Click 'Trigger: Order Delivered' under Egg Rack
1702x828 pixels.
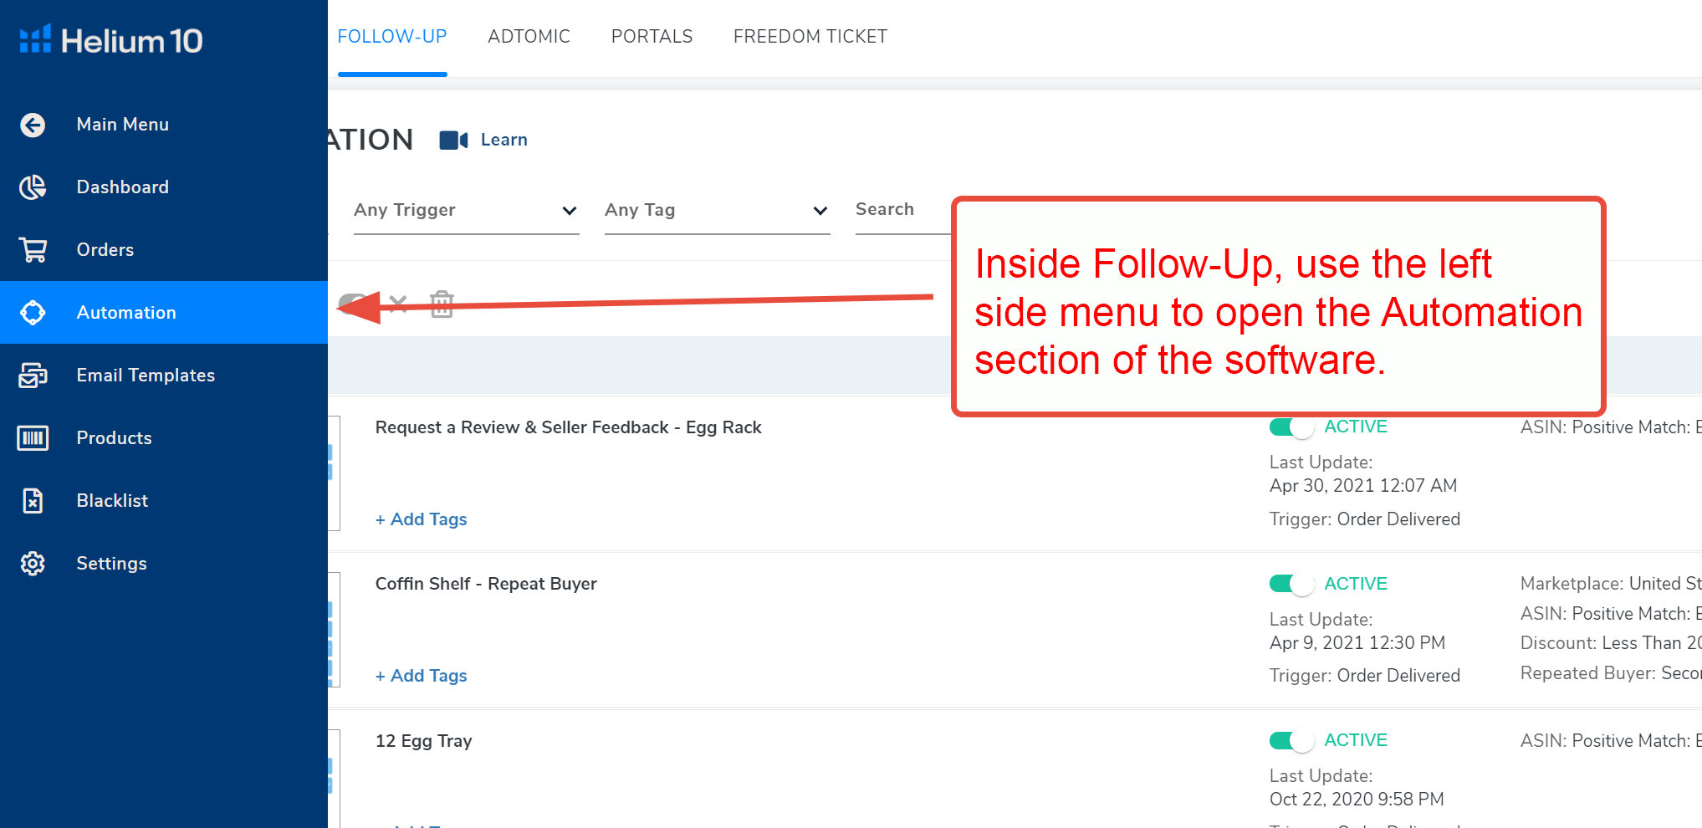1365,519
